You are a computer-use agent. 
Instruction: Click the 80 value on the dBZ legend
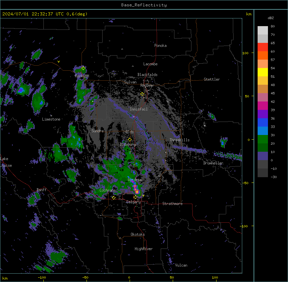(273, 26)
